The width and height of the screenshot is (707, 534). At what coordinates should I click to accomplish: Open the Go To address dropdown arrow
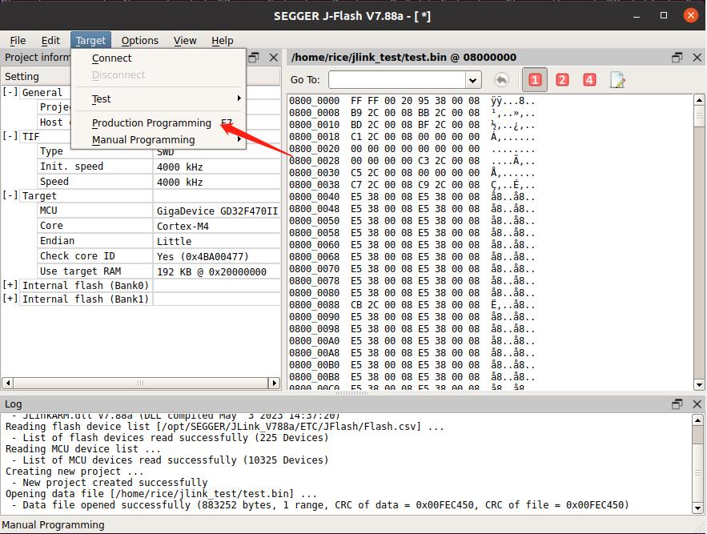(x=473, y=80)
